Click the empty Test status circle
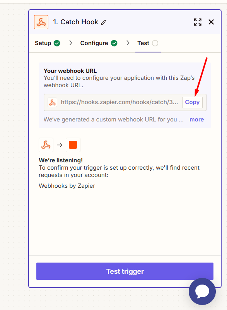The width and height of the screenshot is (227, 310). click(155, 43)
